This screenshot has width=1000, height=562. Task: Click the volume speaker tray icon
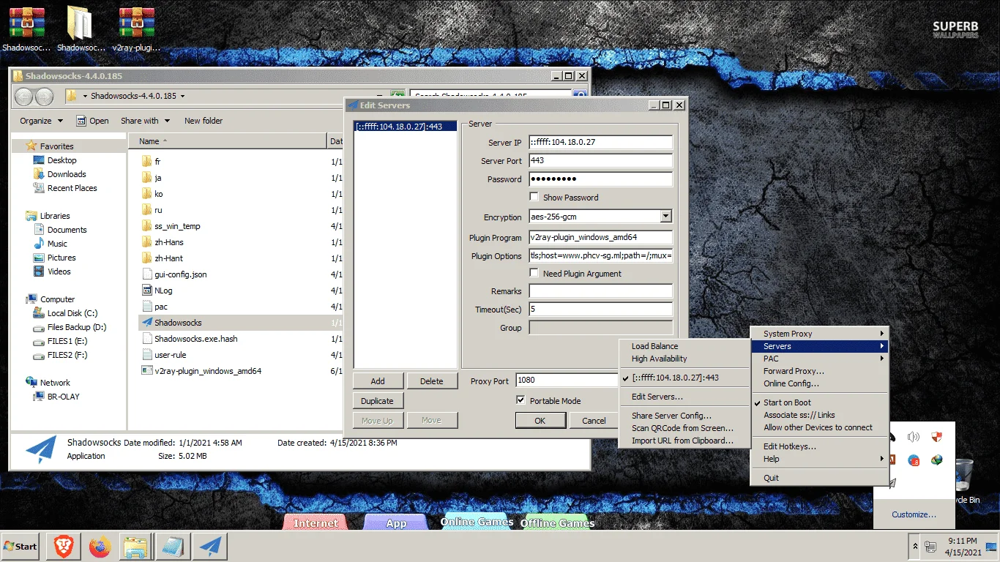coord(913,437)
